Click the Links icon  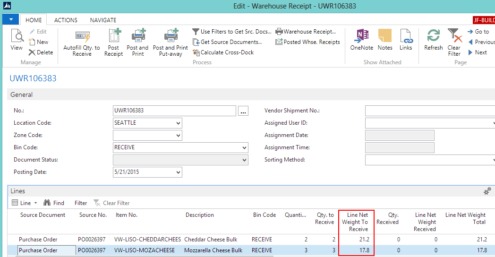[406, 37]
